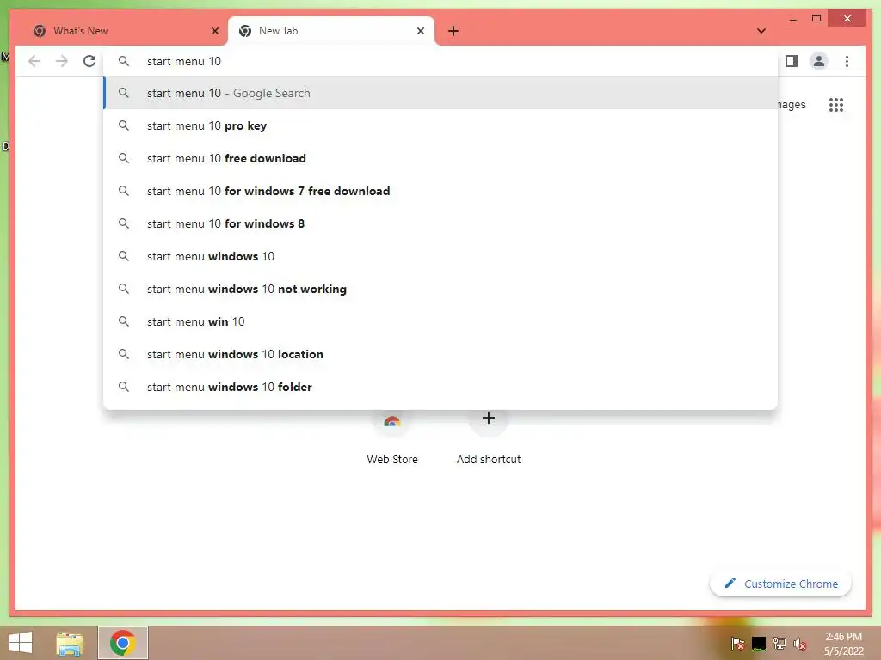Click the Add shortcut plus icon
The image size is (881, 660).
(489, 419)
